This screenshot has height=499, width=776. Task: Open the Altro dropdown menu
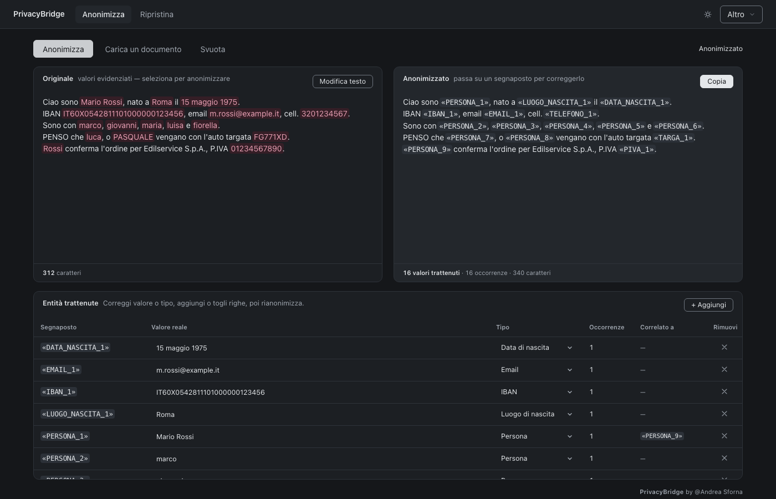(x=741, y=14)
